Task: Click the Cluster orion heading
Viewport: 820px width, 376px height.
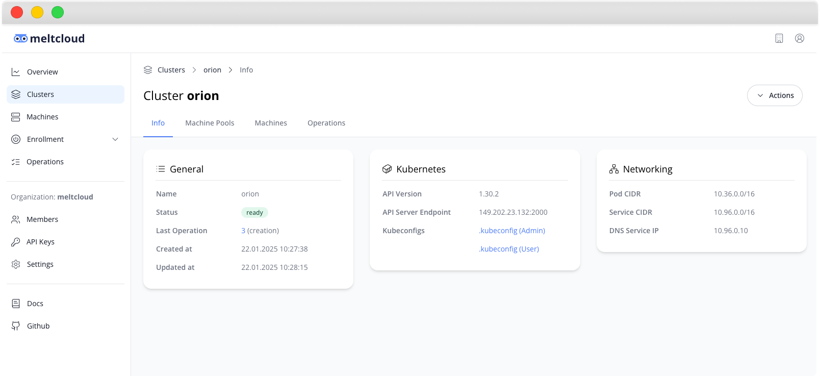Action: [181, 96]
